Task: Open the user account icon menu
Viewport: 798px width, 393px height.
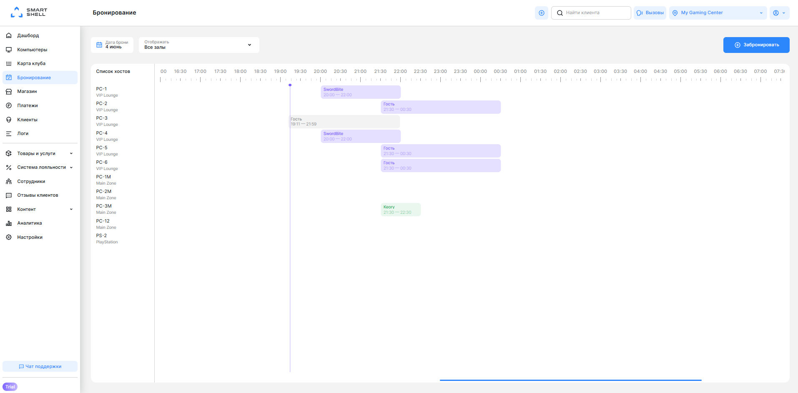Action: (776, 13)
